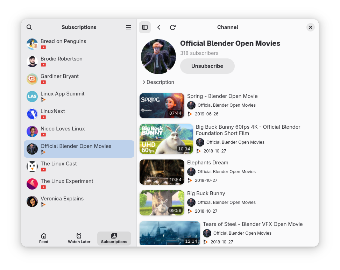Switch to the Subscriptions tab
Viewport: 340px width, 270px height.
[114, 238]
